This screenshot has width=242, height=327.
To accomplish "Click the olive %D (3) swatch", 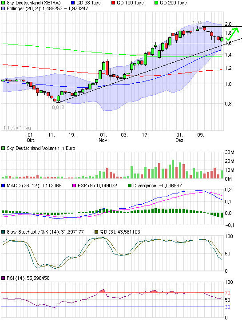I will tap(96, 232).
